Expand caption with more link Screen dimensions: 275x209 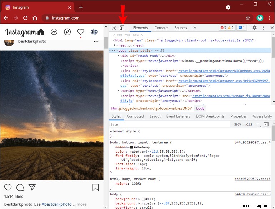coord(81,204)
